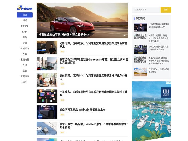This screenshot has width=188, height=141.
Task: Select the 影像 category
Action: [x=25, y=37]
